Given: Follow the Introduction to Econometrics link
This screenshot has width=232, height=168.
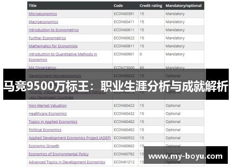Looking at the screenshot, I should [54, 30].
